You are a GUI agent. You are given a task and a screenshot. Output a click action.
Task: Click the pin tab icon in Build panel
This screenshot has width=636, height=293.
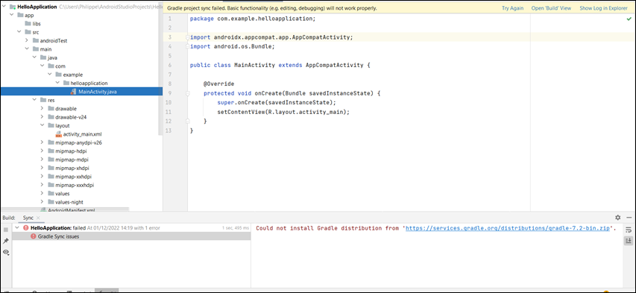(6, 241)
